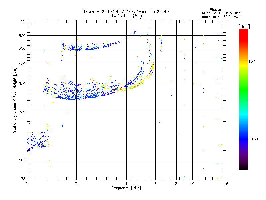This screenshot has height=200, width=266.
Task: Click the x-axis label '8'
Action: (x=176, y=184)
